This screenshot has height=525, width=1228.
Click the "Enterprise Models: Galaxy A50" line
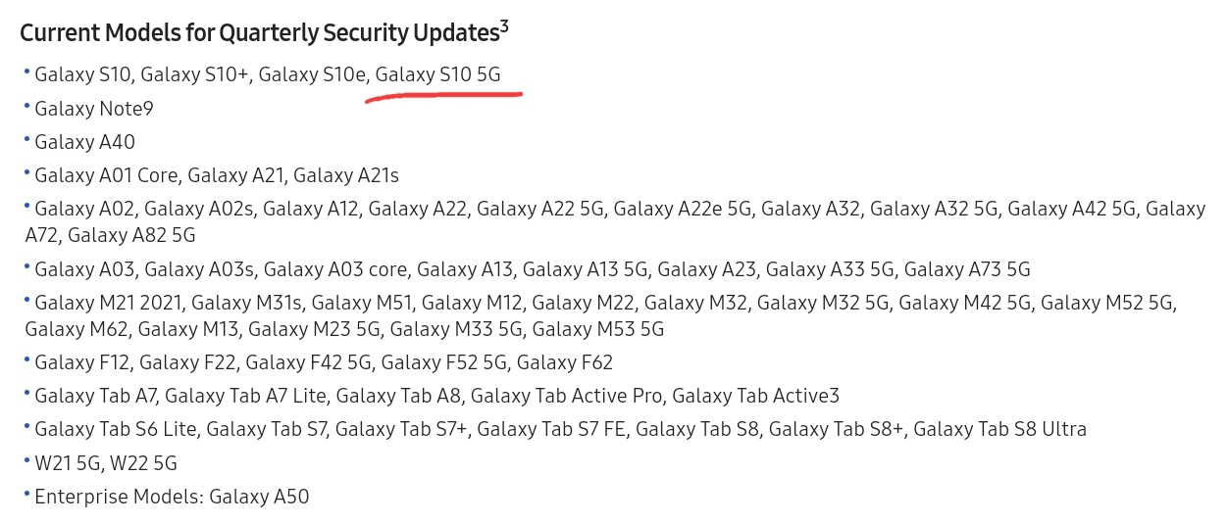[172, 498]
